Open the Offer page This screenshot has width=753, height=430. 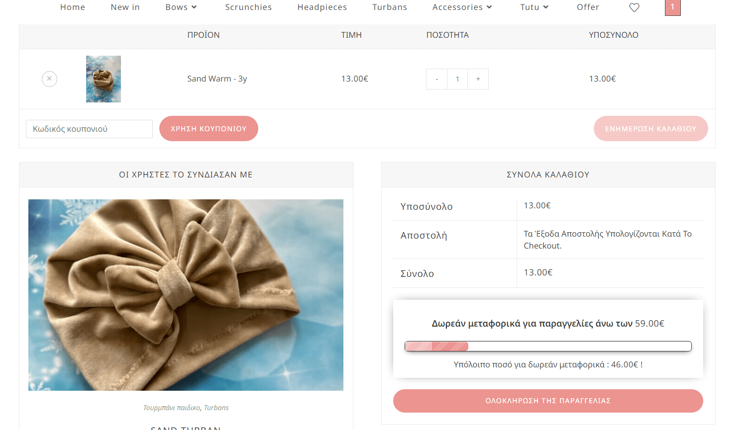click(x=588, y=7)
